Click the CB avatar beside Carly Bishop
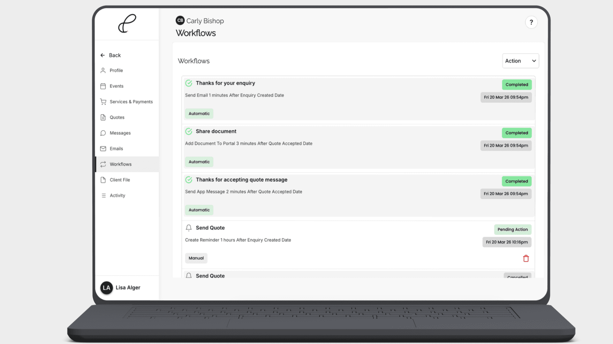613x344 pixels. [x=180, y=20]
